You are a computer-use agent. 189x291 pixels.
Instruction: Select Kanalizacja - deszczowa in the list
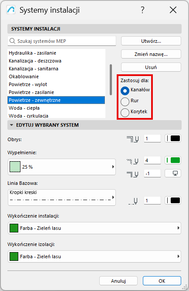(x=56, y=61)
